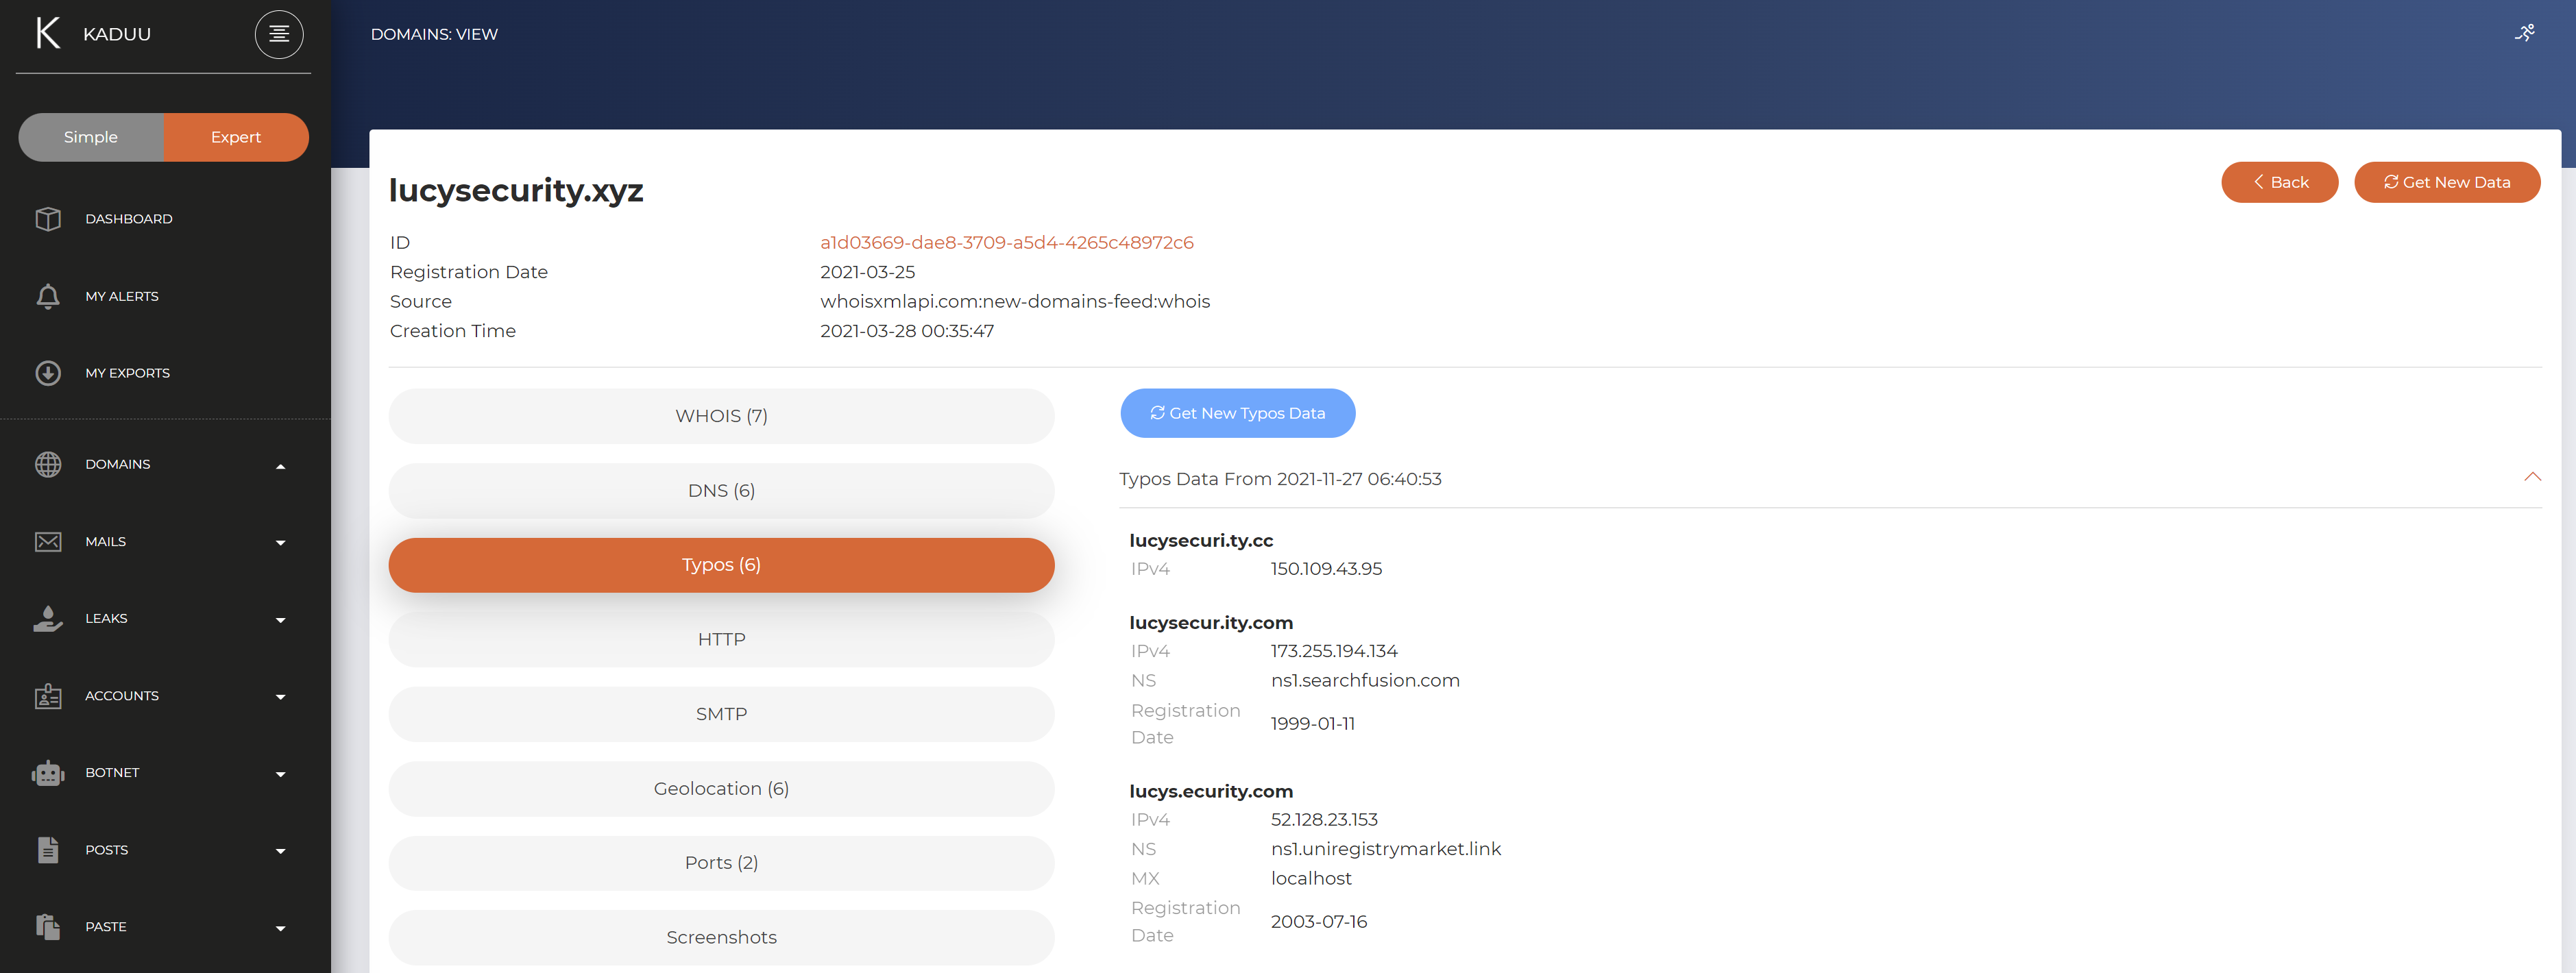Viewport: 2576px width, 973px height.
Task: Click Get New Typos Data button
Action: tap(1237, 413)
